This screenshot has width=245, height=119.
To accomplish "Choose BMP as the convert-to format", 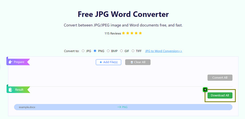I will pos(108,51).
